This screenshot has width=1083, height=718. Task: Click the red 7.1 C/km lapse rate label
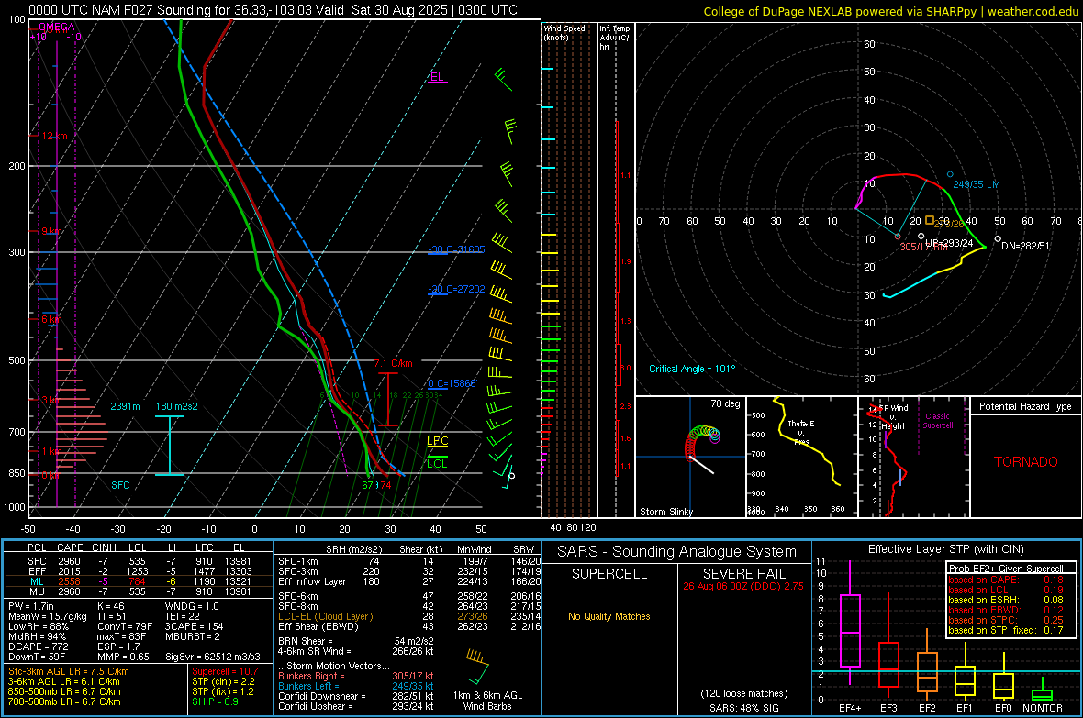coord(393,363)
